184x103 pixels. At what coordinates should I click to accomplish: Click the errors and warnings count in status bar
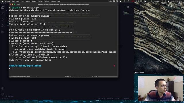pyautogui.click(x=5, y=98)
